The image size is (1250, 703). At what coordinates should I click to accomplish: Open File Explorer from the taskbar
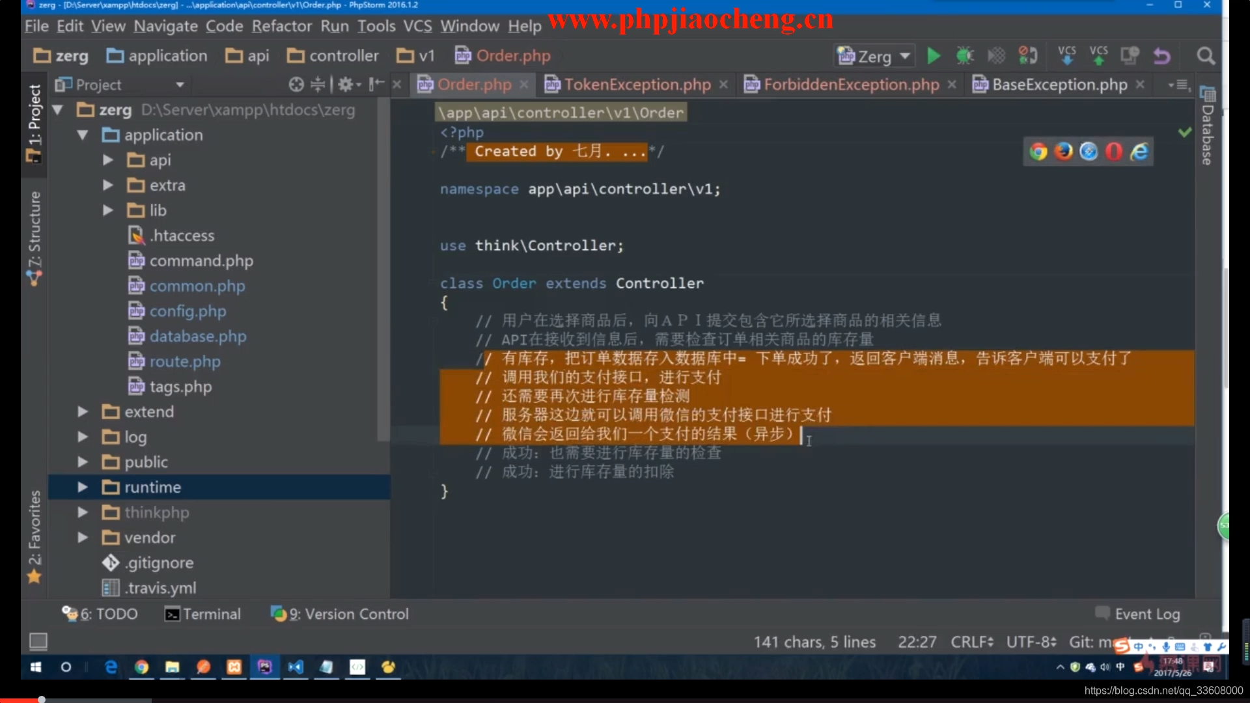point(172,667)
